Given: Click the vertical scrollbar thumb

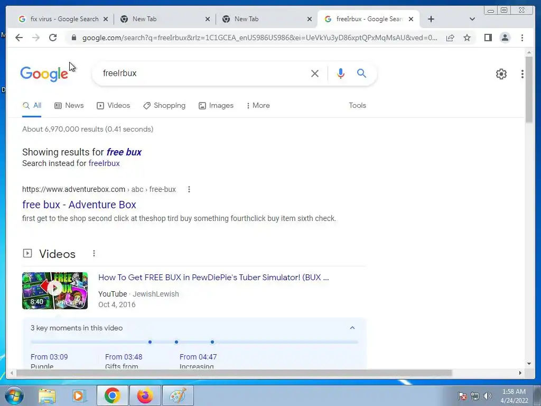Looking at the screenshot, I should click(528, 89).
